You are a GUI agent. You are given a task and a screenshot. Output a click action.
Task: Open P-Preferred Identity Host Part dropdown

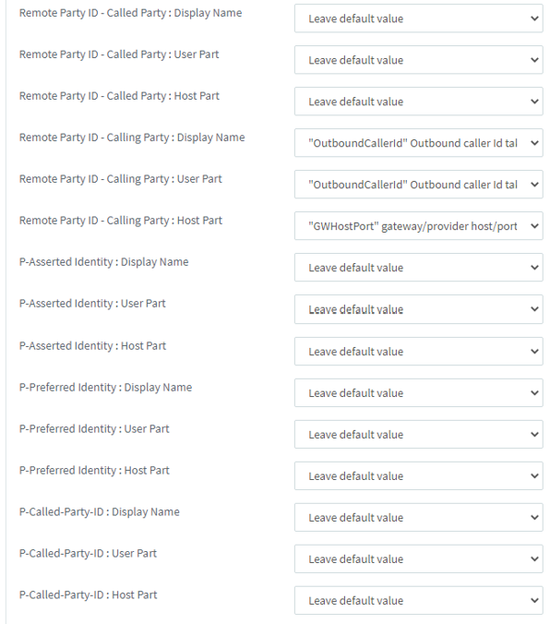click(x=418, y=476)
